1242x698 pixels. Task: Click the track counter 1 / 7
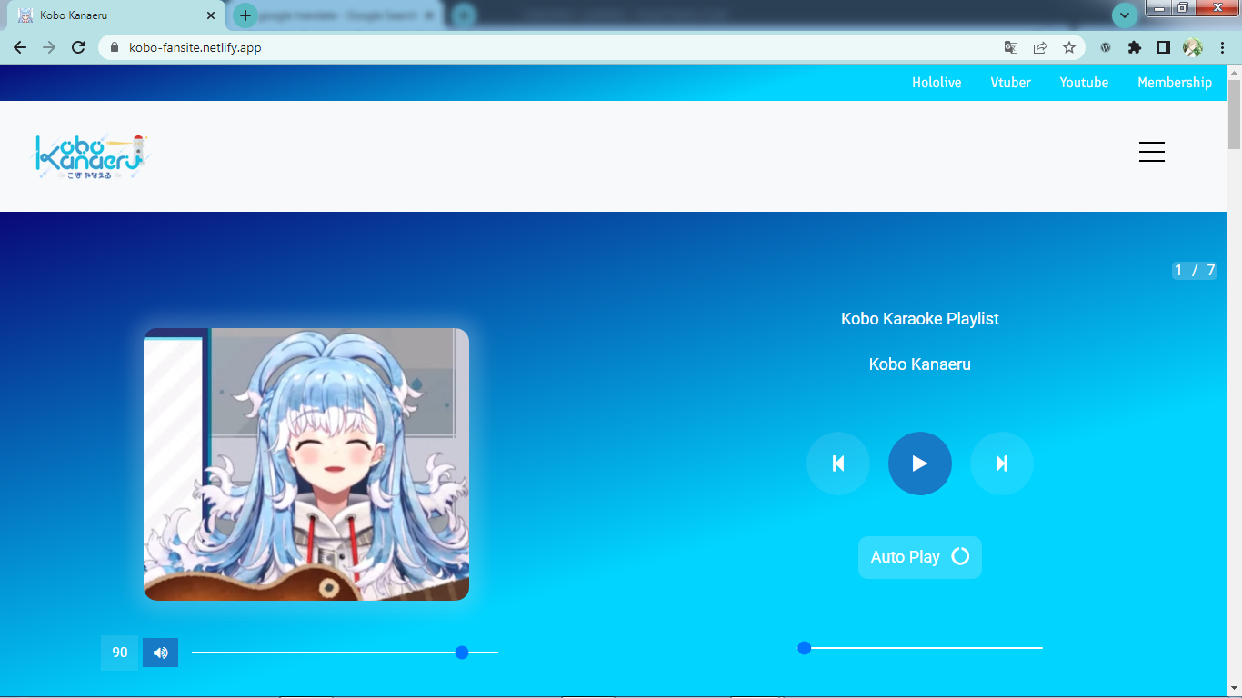[x=1195, y=270]
